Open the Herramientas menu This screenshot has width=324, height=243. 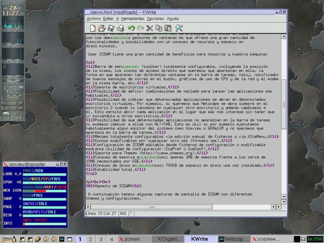(133, 19)
